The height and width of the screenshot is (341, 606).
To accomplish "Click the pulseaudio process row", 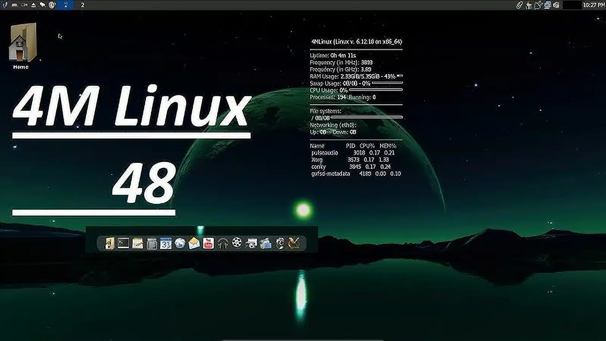I will tap(353, 153).
